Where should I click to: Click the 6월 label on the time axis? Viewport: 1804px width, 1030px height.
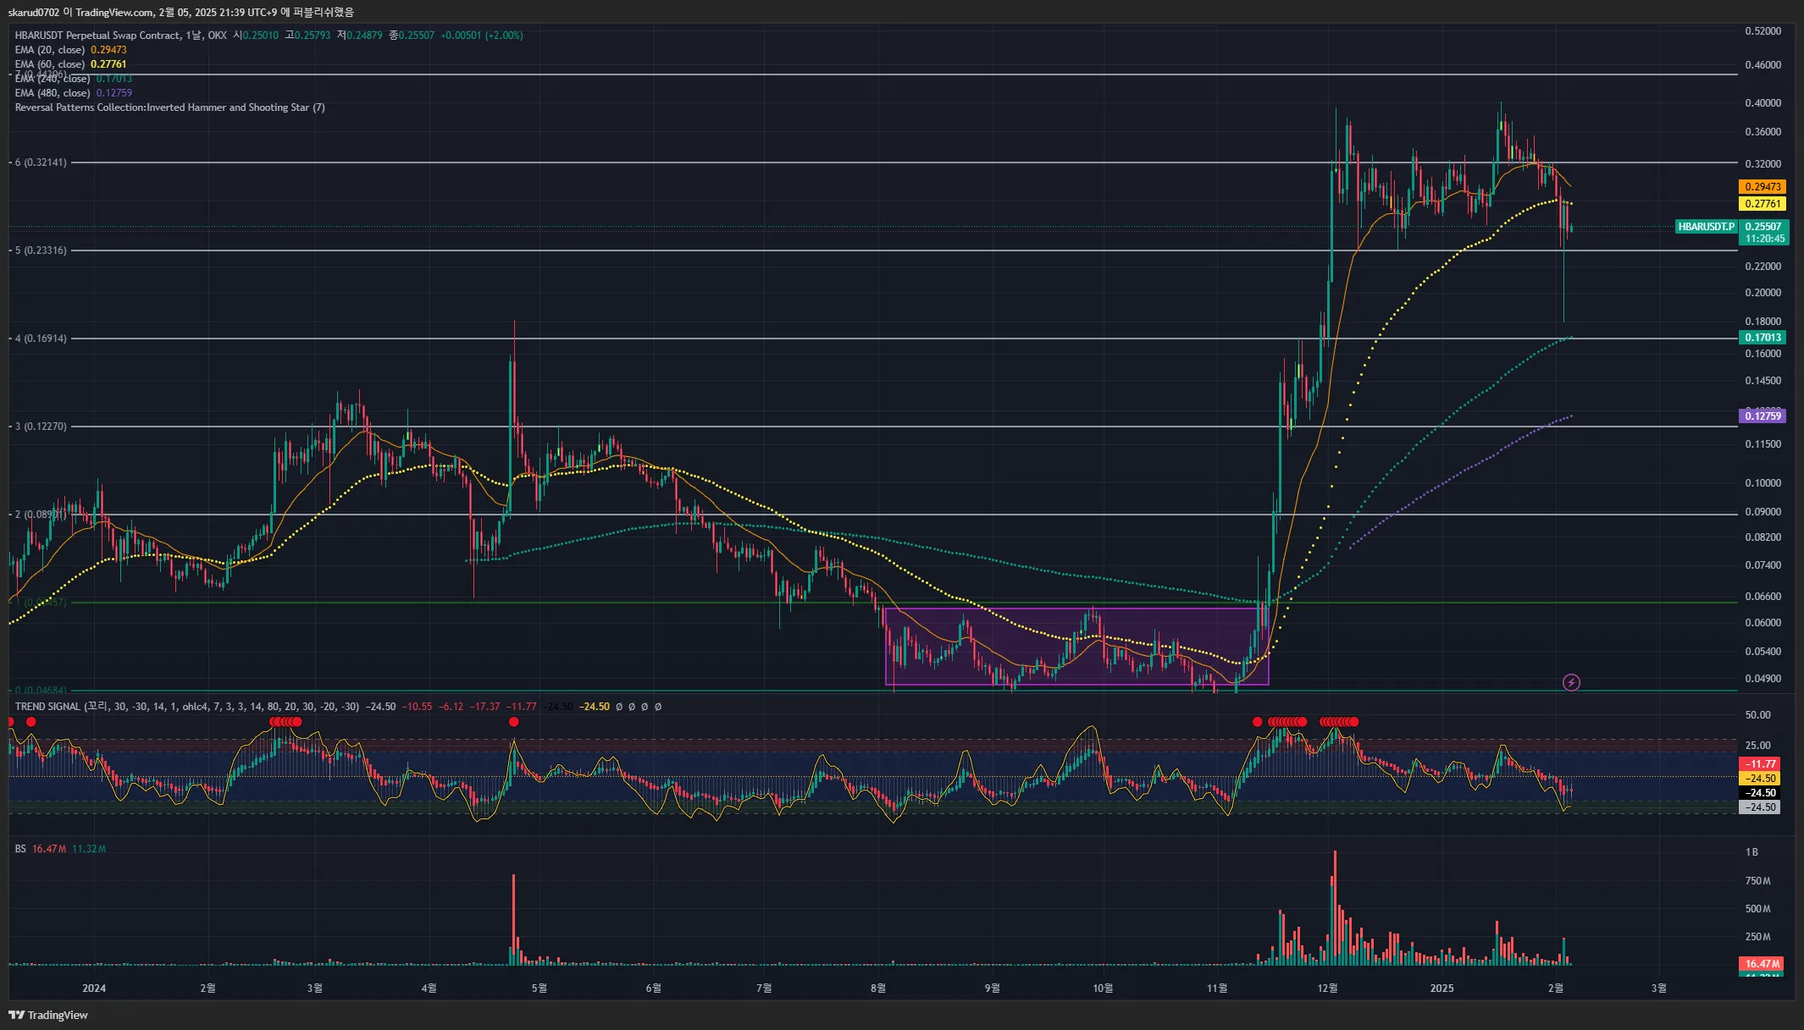[653, 989]
